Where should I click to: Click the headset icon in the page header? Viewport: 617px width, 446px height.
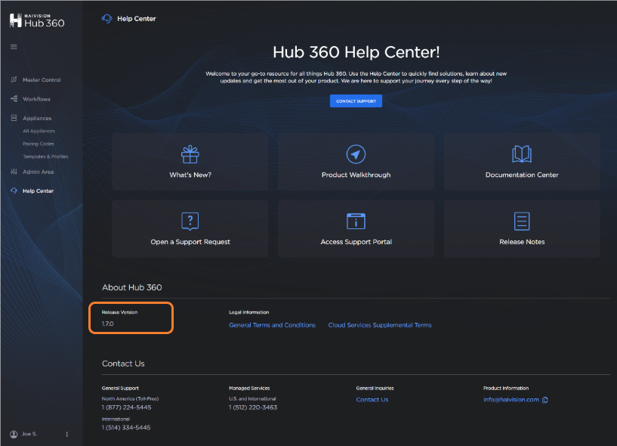106,18
